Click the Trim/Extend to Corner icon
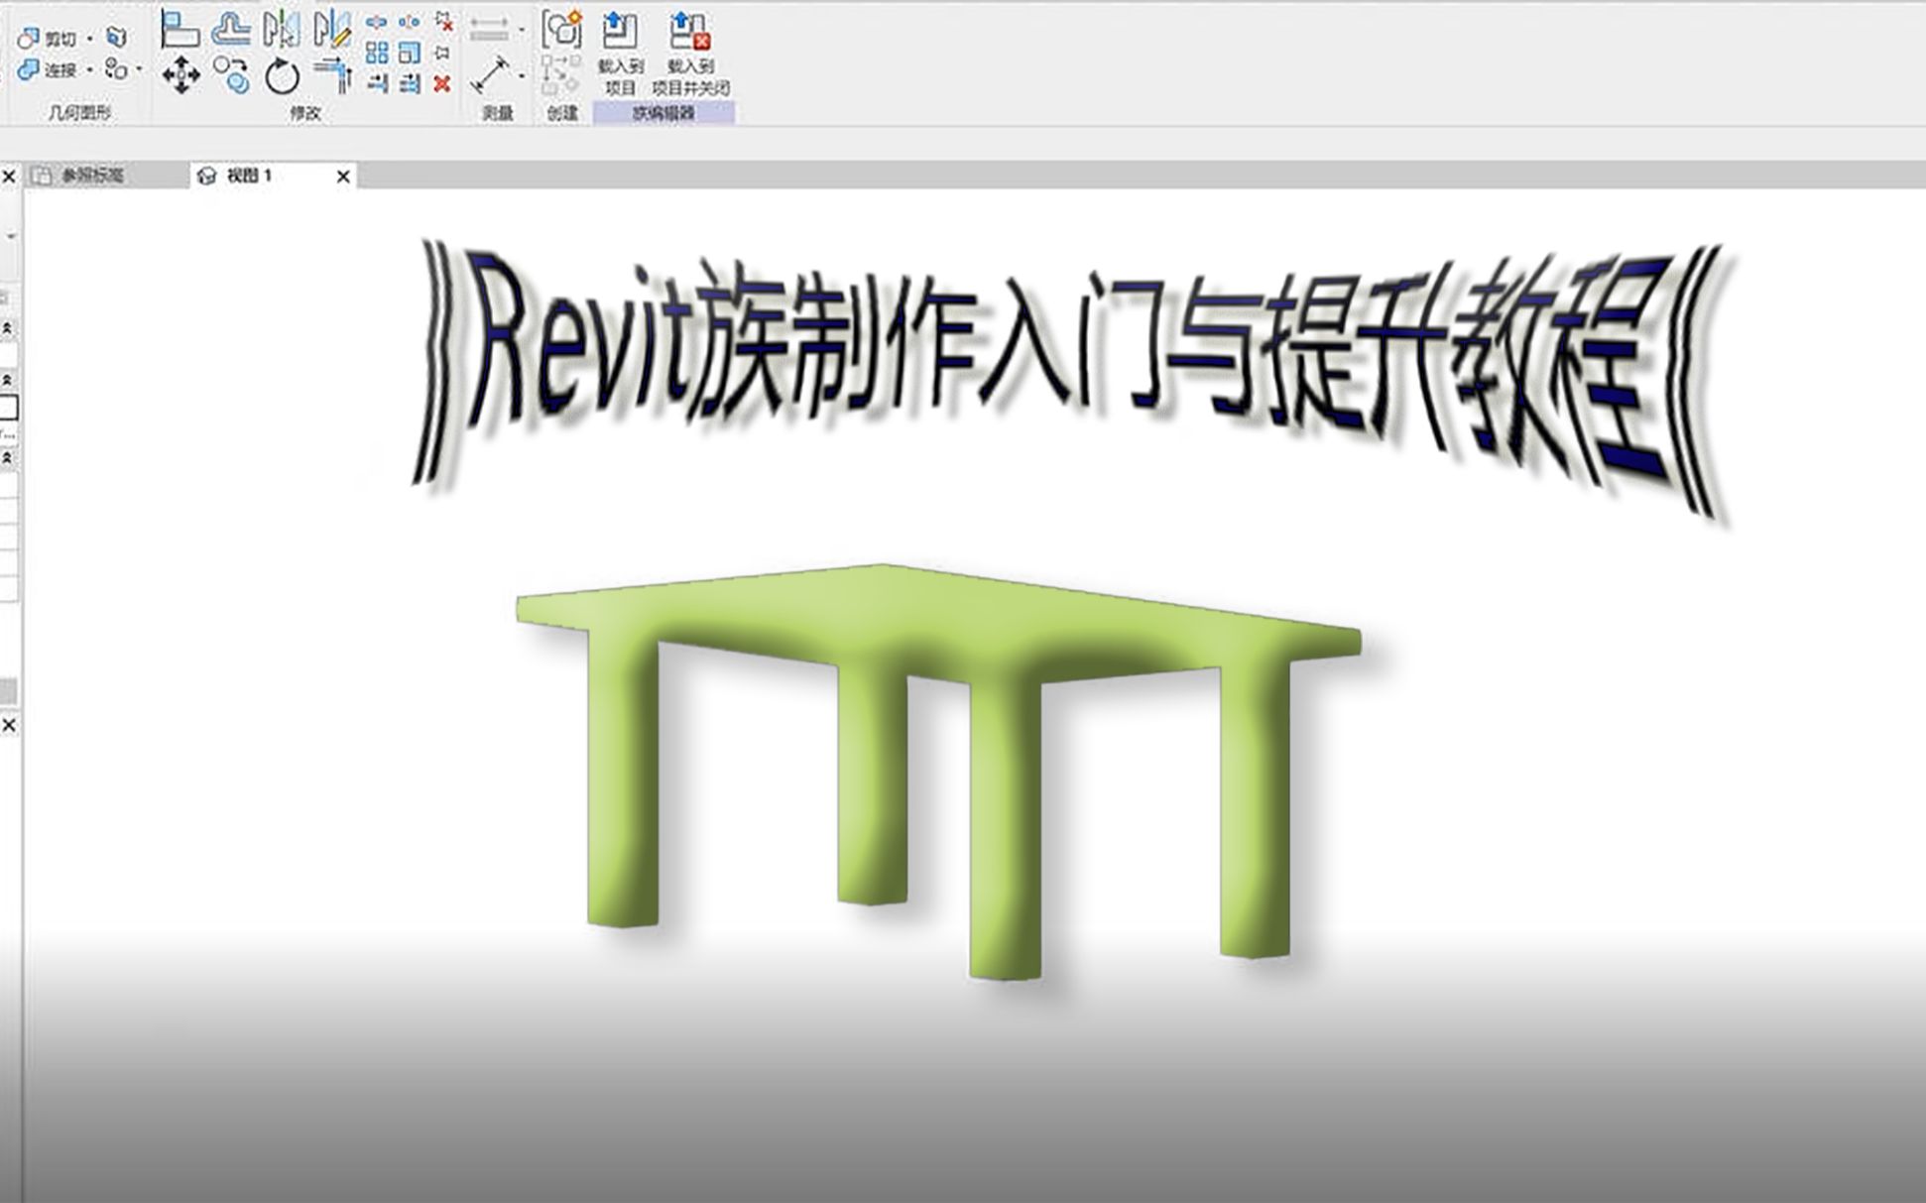Image resolution: width=1926 pixels, height=1203 pixels. 332,75
